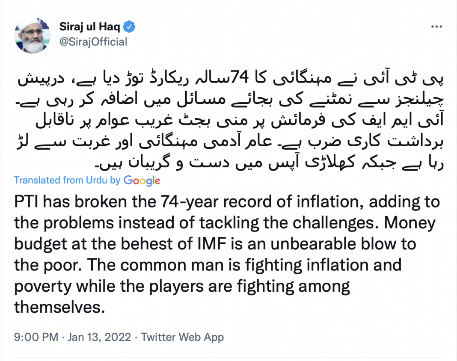Open the tweet's three-dot more options menu
This screenshot has width=457, height=361.
[x=436, y=27]
